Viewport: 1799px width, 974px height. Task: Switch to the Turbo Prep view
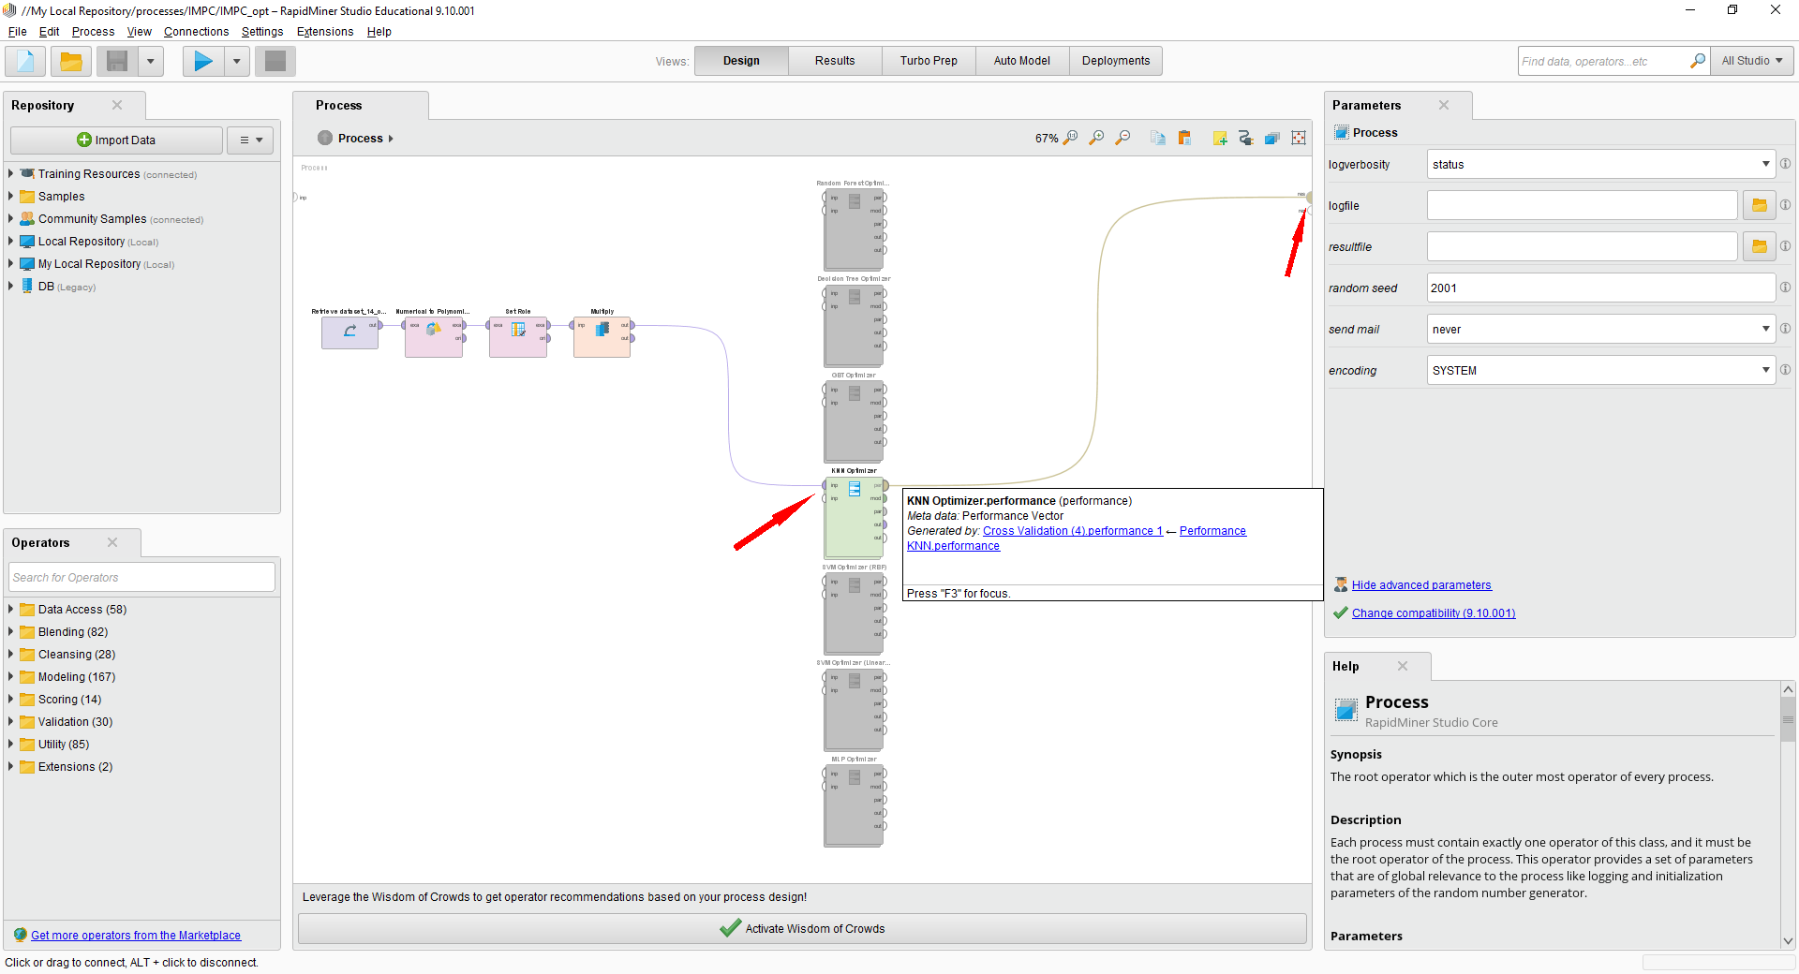[929, 61]
